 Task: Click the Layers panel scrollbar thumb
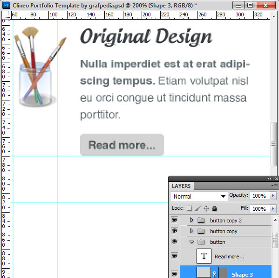tap(275, 240)
